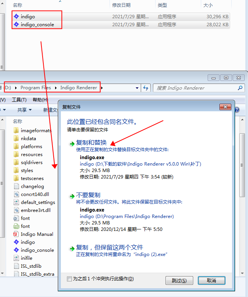Screen dimensions: 248x297
Task: Select indigo application icon in top window
Action: [16, 16]
